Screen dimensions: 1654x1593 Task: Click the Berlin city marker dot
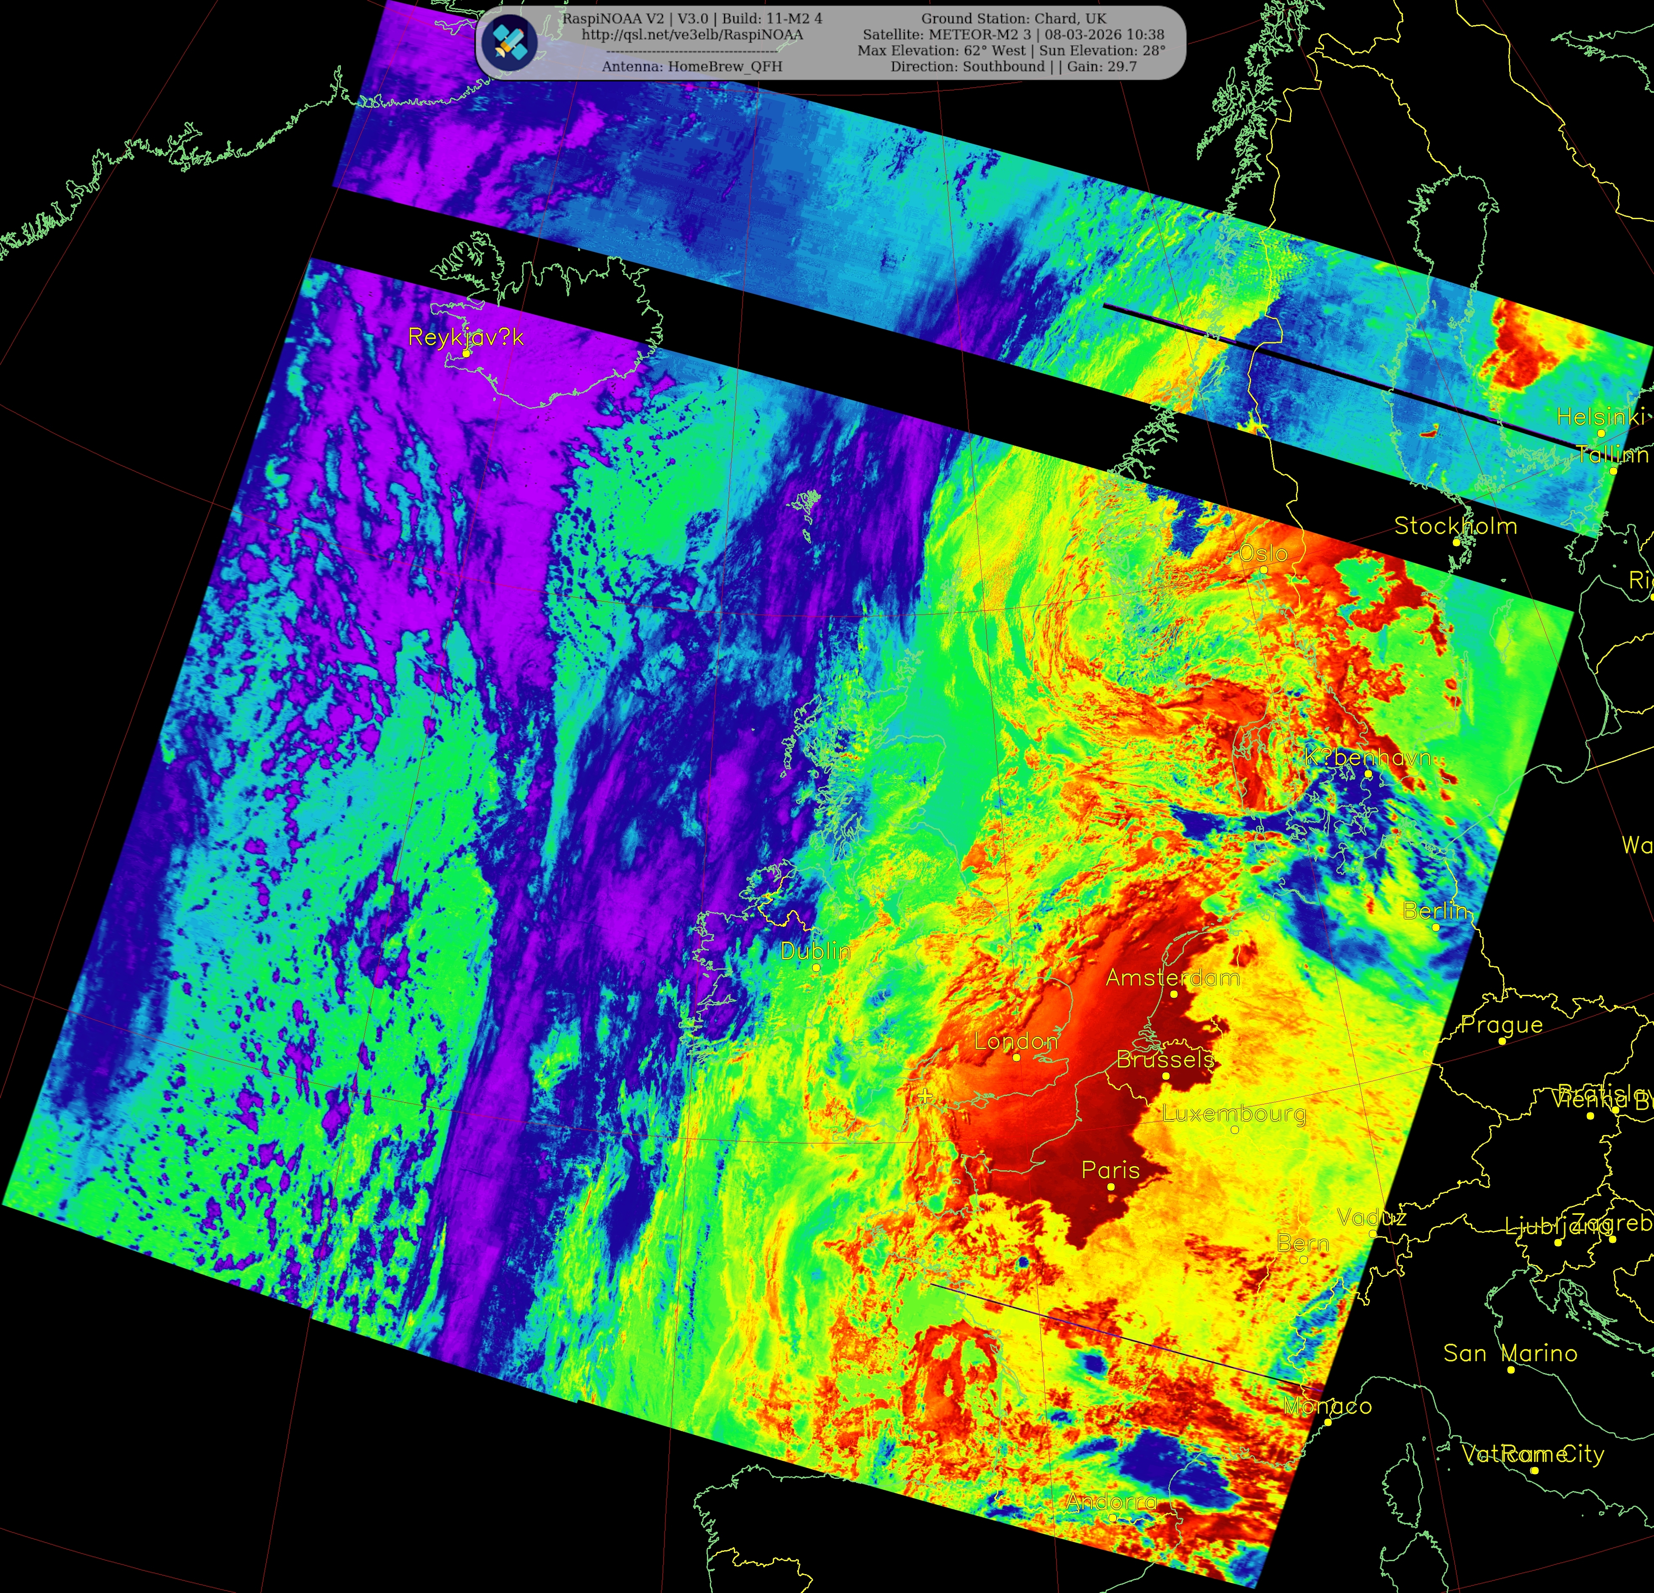click(x=1435, y=926)
